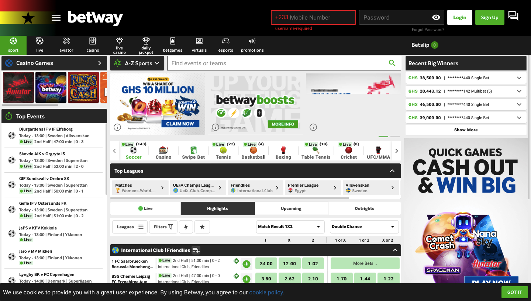Select the Tennis ball icon
This screenshot has width=531, height=301.
pyautogui.click(x=223, y=150)
